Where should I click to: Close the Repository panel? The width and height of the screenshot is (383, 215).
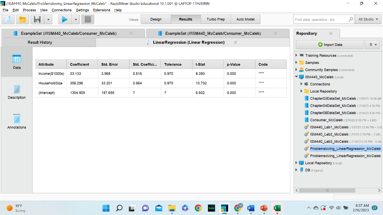(x=331, y=33)
